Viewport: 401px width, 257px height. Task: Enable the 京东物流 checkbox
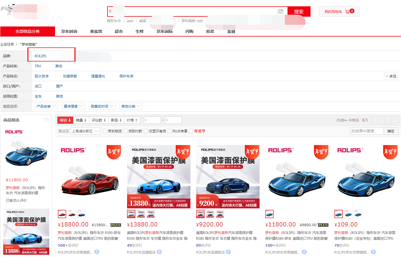[105, 131]
